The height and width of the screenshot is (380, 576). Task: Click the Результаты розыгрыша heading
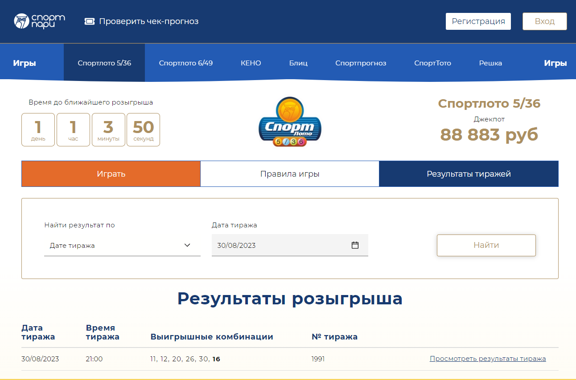[290, 299]
